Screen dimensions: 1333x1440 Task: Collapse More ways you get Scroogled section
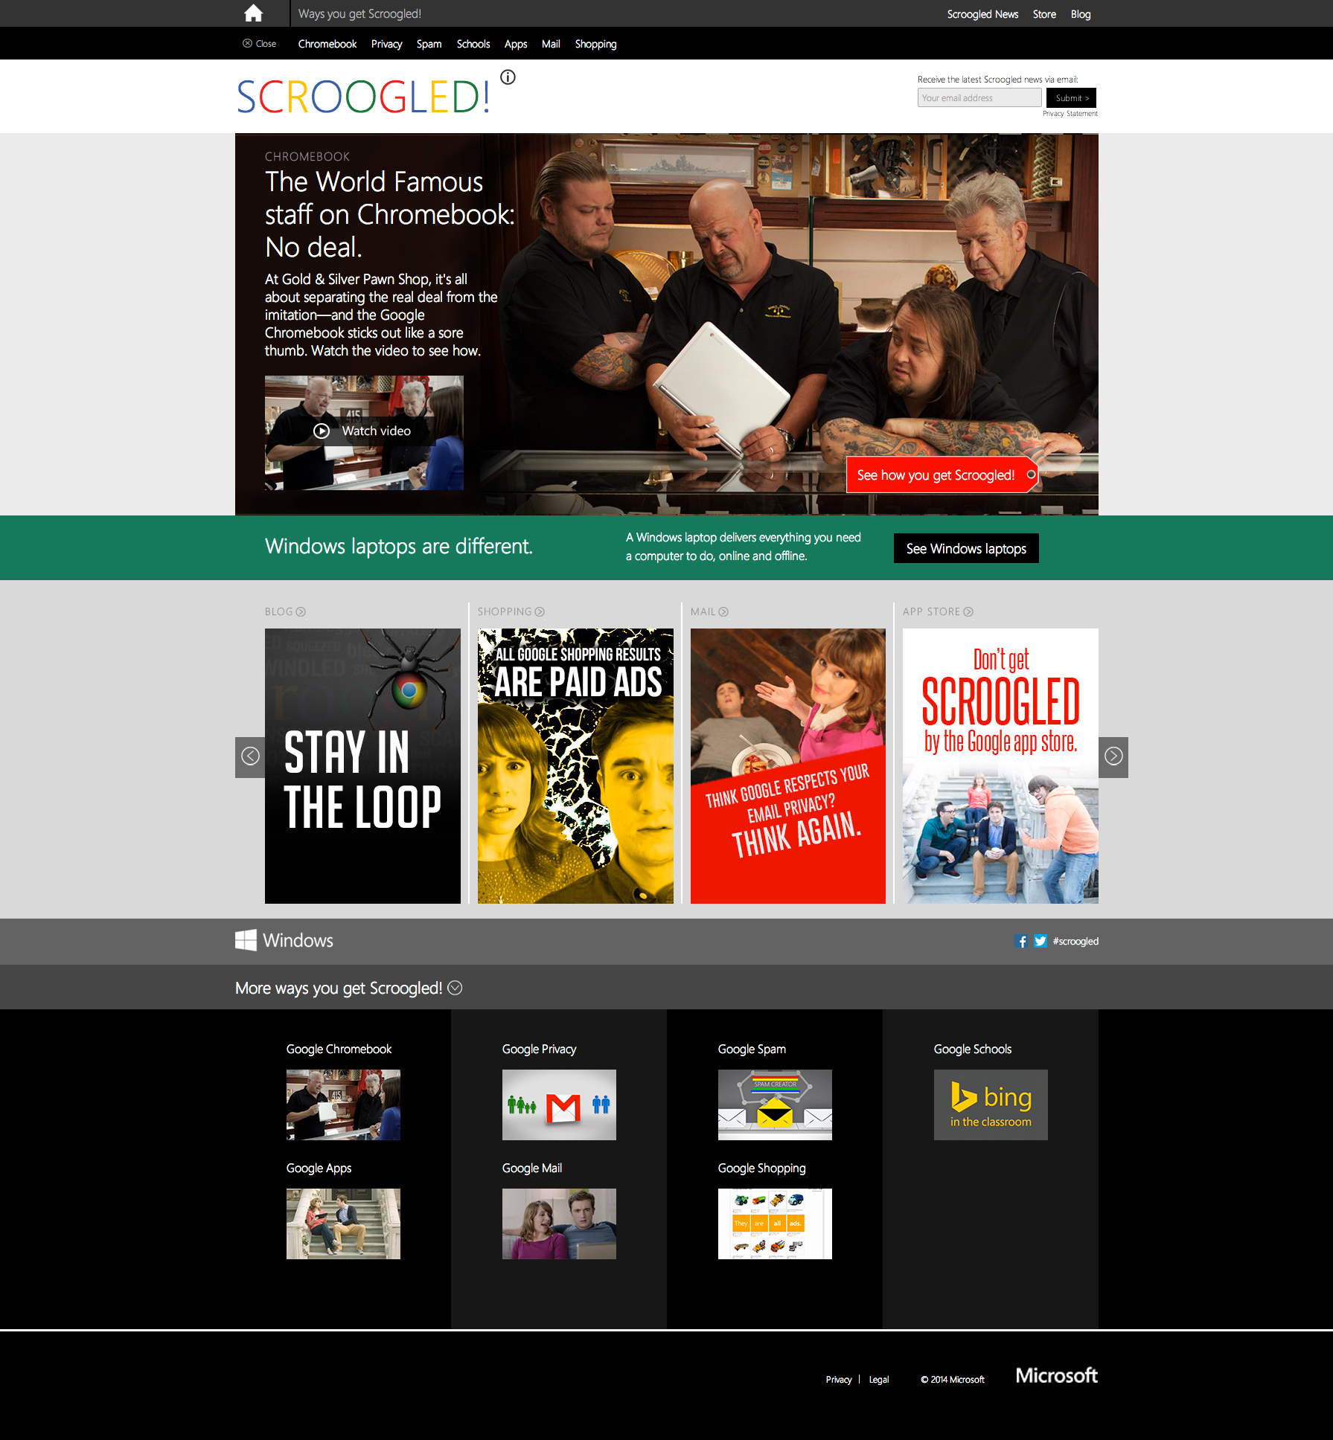(455, 988)
